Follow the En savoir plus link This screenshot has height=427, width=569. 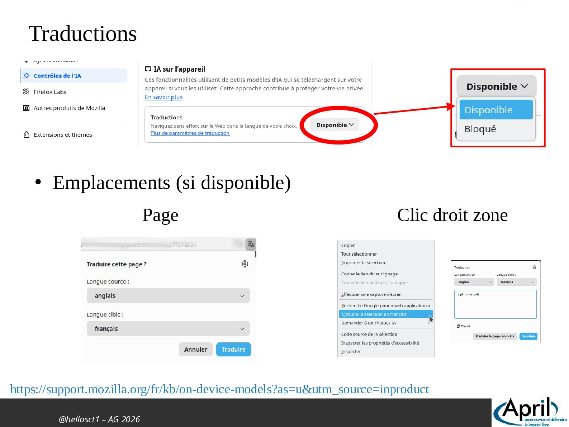[163, 97]
